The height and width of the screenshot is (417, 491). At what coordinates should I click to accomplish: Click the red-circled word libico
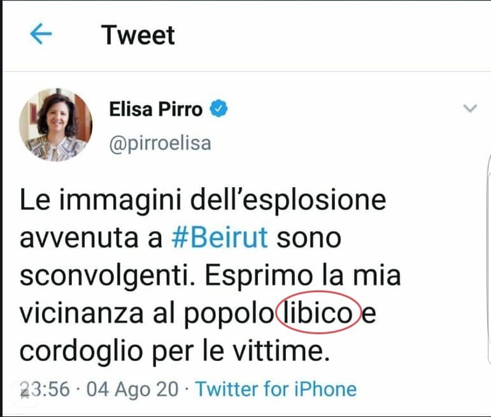click(x=318, y=313)
